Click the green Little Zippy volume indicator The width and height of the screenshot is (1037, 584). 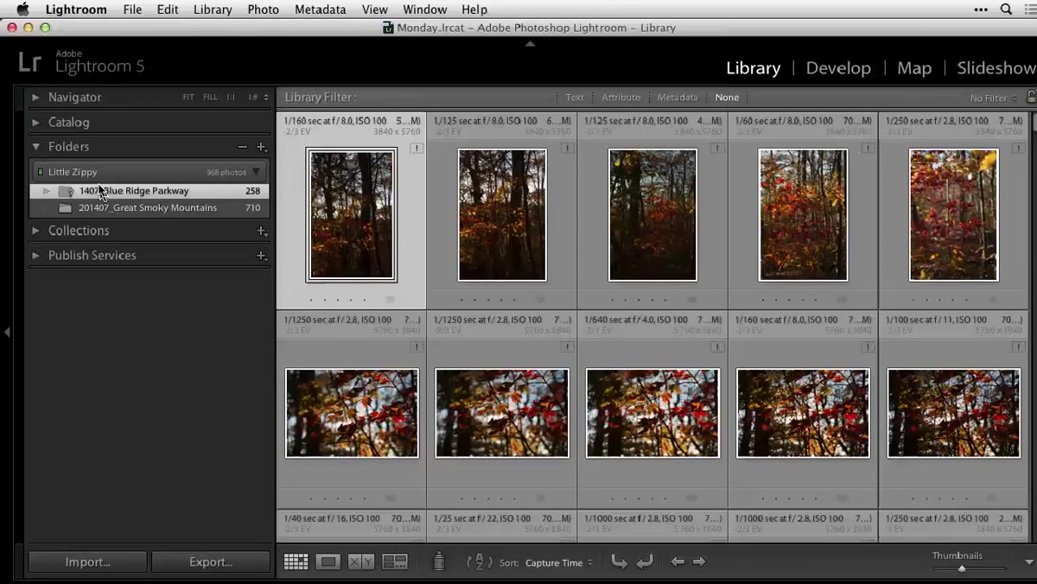point(40,172)
